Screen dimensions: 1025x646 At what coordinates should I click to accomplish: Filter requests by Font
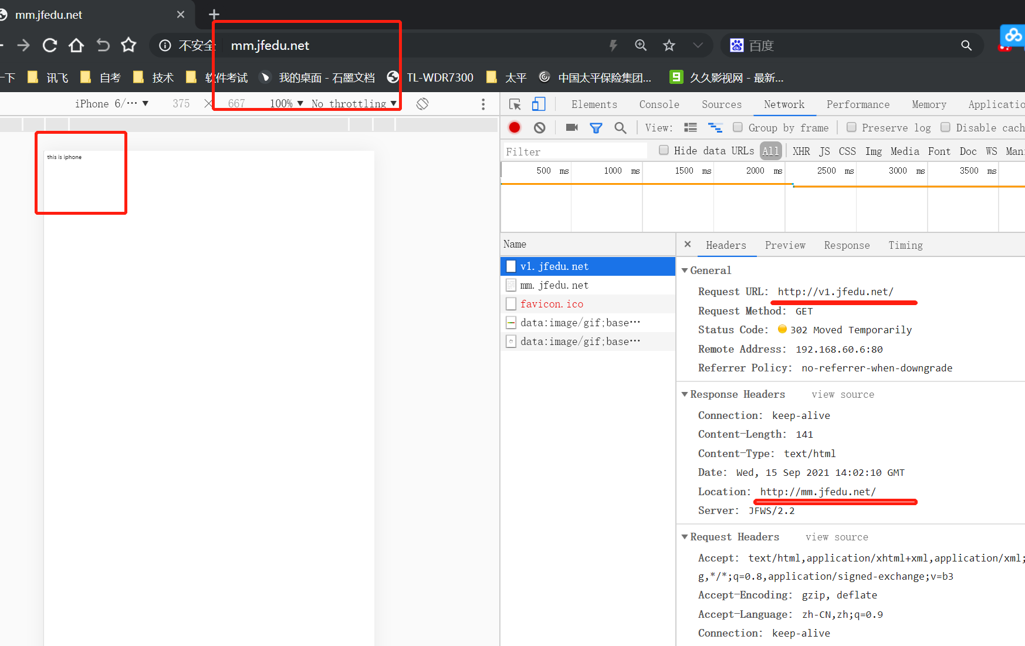pos(939,151)
